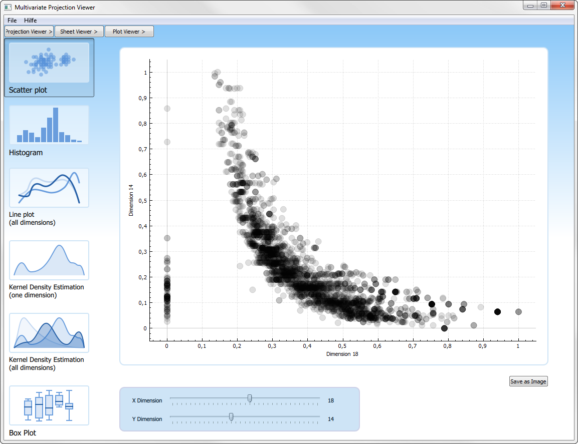
Task: Click the darkest scatter point near x 0,94
Action: coord(497,312)
